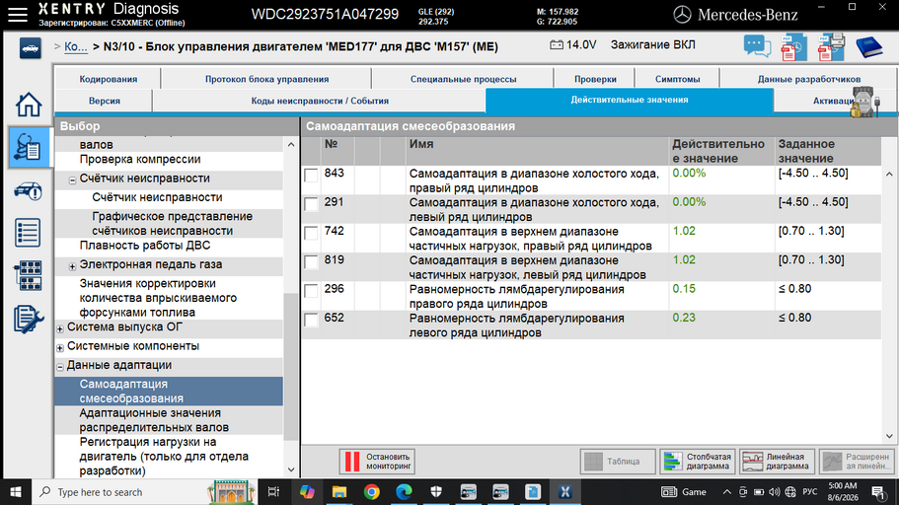899x505 pixels.
Task: Click the print PDF icon
Action: click(x=831, y=47)
